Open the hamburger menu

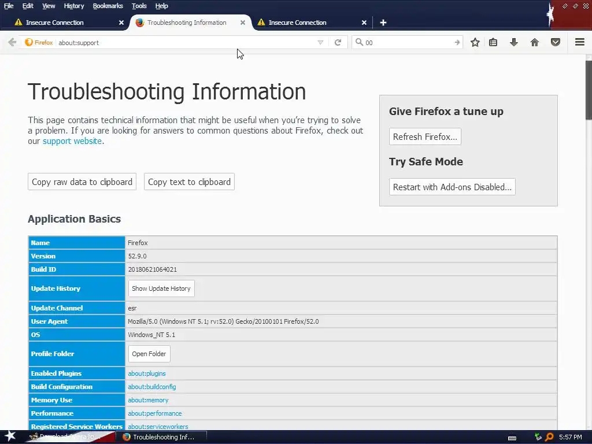(x=579, y=42)
